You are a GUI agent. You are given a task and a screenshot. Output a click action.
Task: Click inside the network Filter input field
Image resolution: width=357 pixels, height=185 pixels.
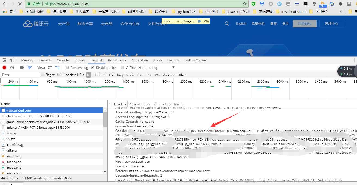tap(20, 75)
